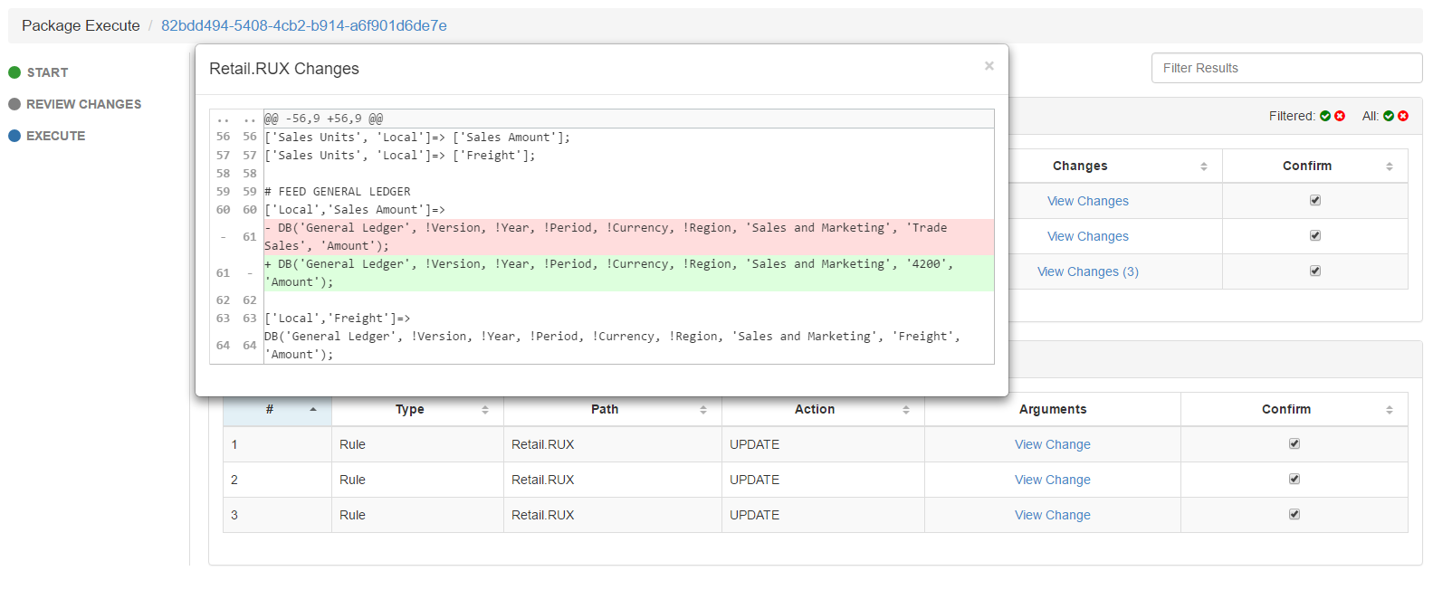Go to the START step

[x=47, y=72]
